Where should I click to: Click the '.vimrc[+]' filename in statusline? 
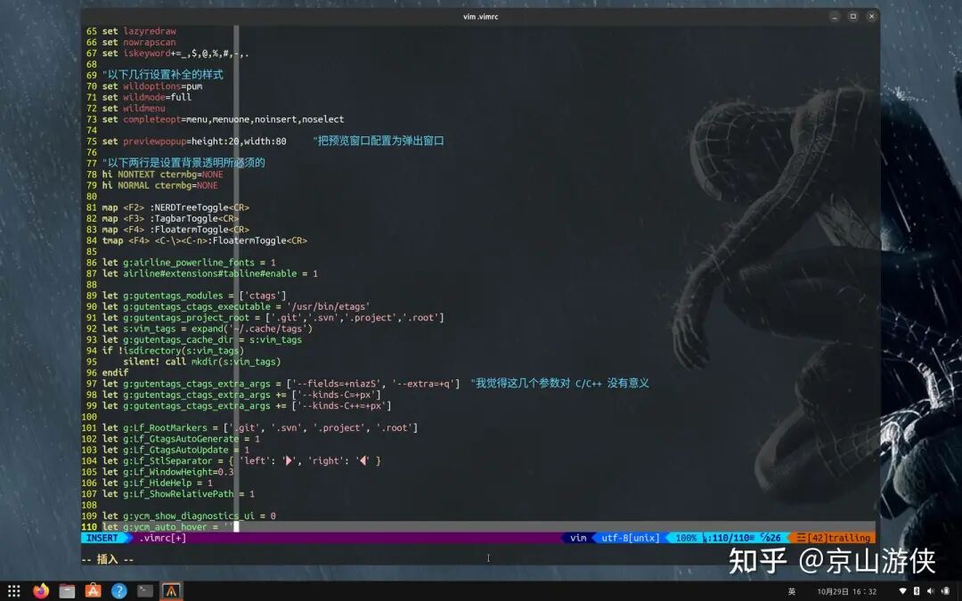[163, 538]
